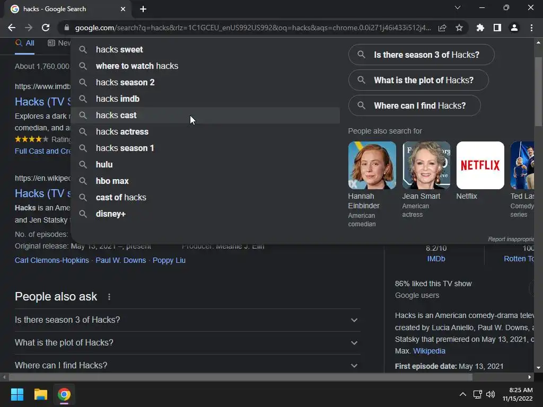
Task: Select suggestion 'hbo max'
Action: (x=205, y=181)
